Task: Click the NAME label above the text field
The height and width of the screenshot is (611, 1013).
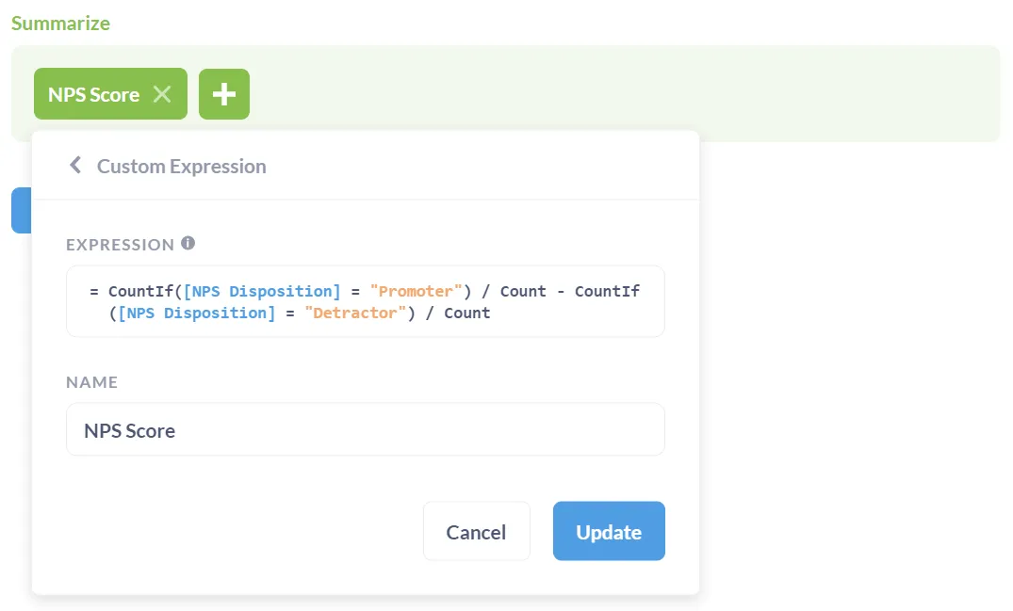Action: click(91, 382)
